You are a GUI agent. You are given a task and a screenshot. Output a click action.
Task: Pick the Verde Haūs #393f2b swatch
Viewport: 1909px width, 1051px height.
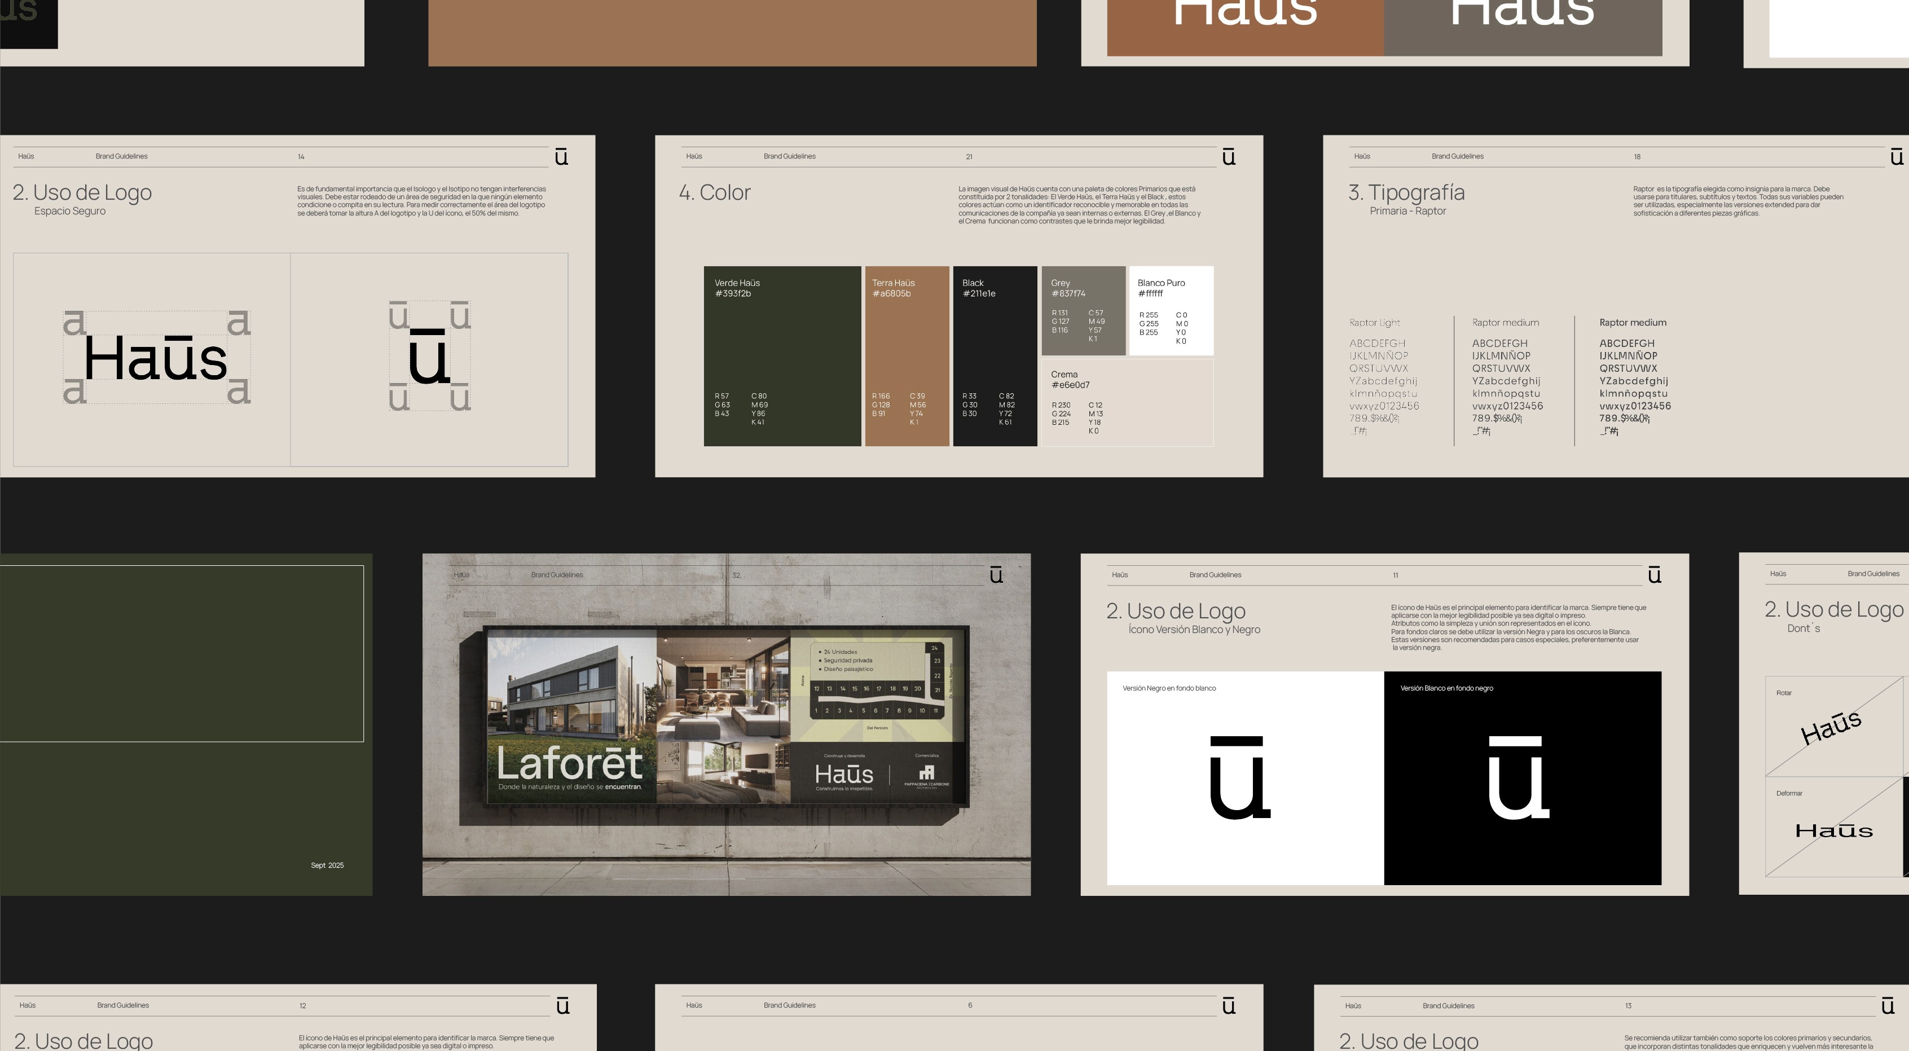[782, 356]
